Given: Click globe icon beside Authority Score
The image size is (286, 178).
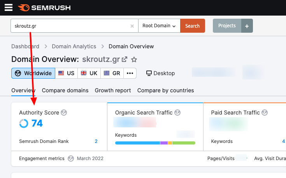Looking at the screenshot, I should point(64,113).
